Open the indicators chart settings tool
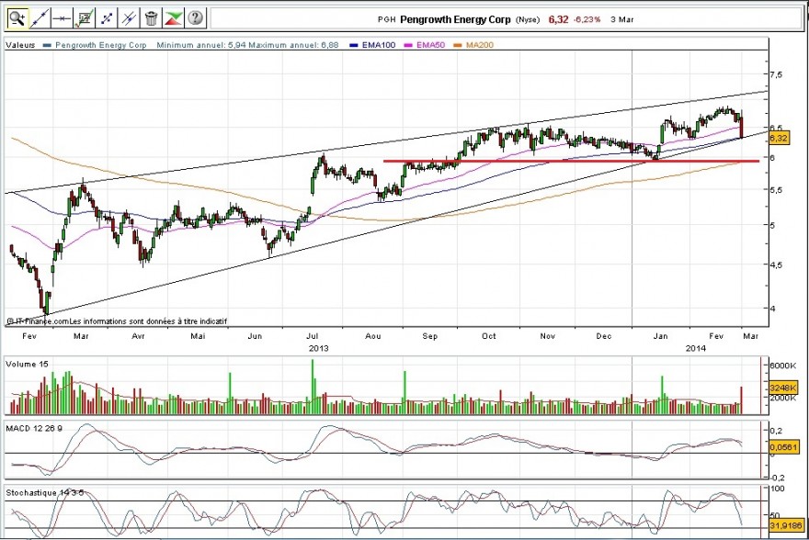 84,18
